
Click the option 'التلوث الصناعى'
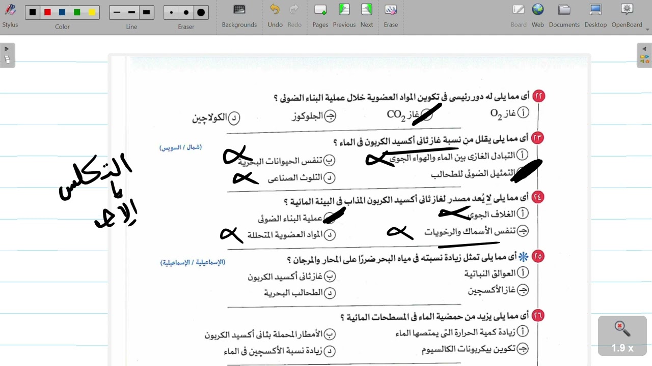tap(302, 178)
